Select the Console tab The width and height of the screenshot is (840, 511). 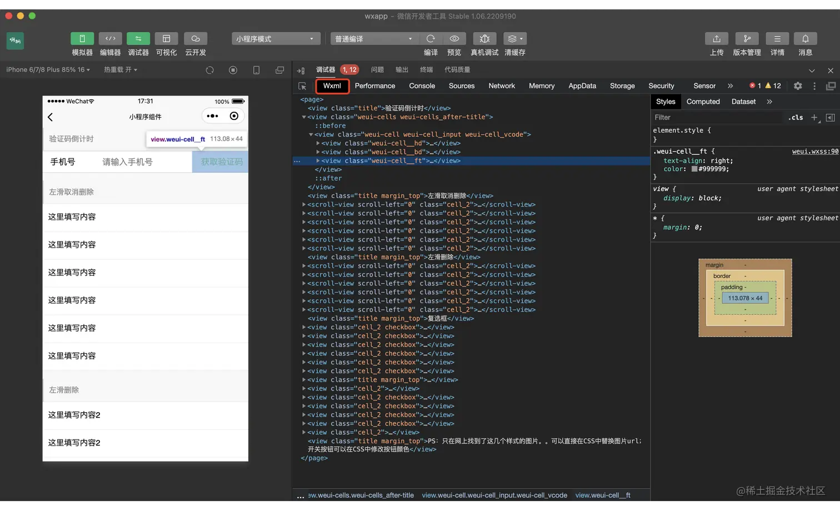(x=422, y=86)
